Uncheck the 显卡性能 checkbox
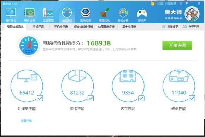The image size is (205, 137). (90, 98)
